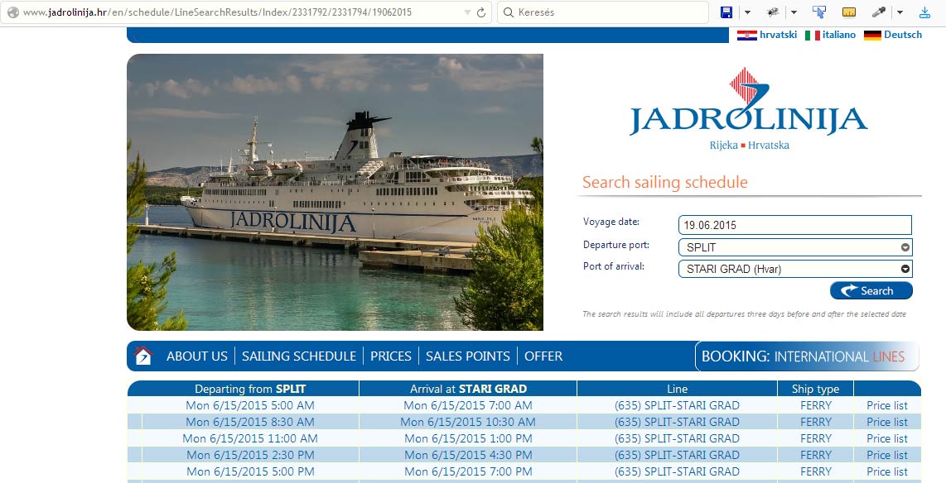Open the SAILING SCHEDULE menu
Viewport: 946px width, 483px height.
[299, 356]
